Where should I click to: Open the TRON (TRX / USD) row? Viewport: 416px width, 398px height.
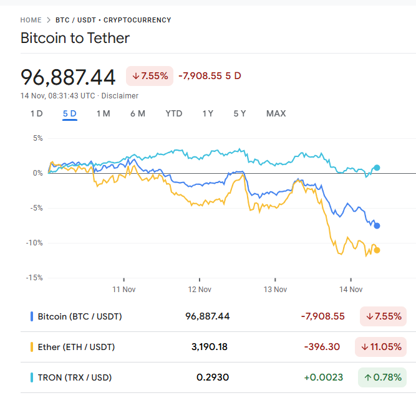[75, 377]
